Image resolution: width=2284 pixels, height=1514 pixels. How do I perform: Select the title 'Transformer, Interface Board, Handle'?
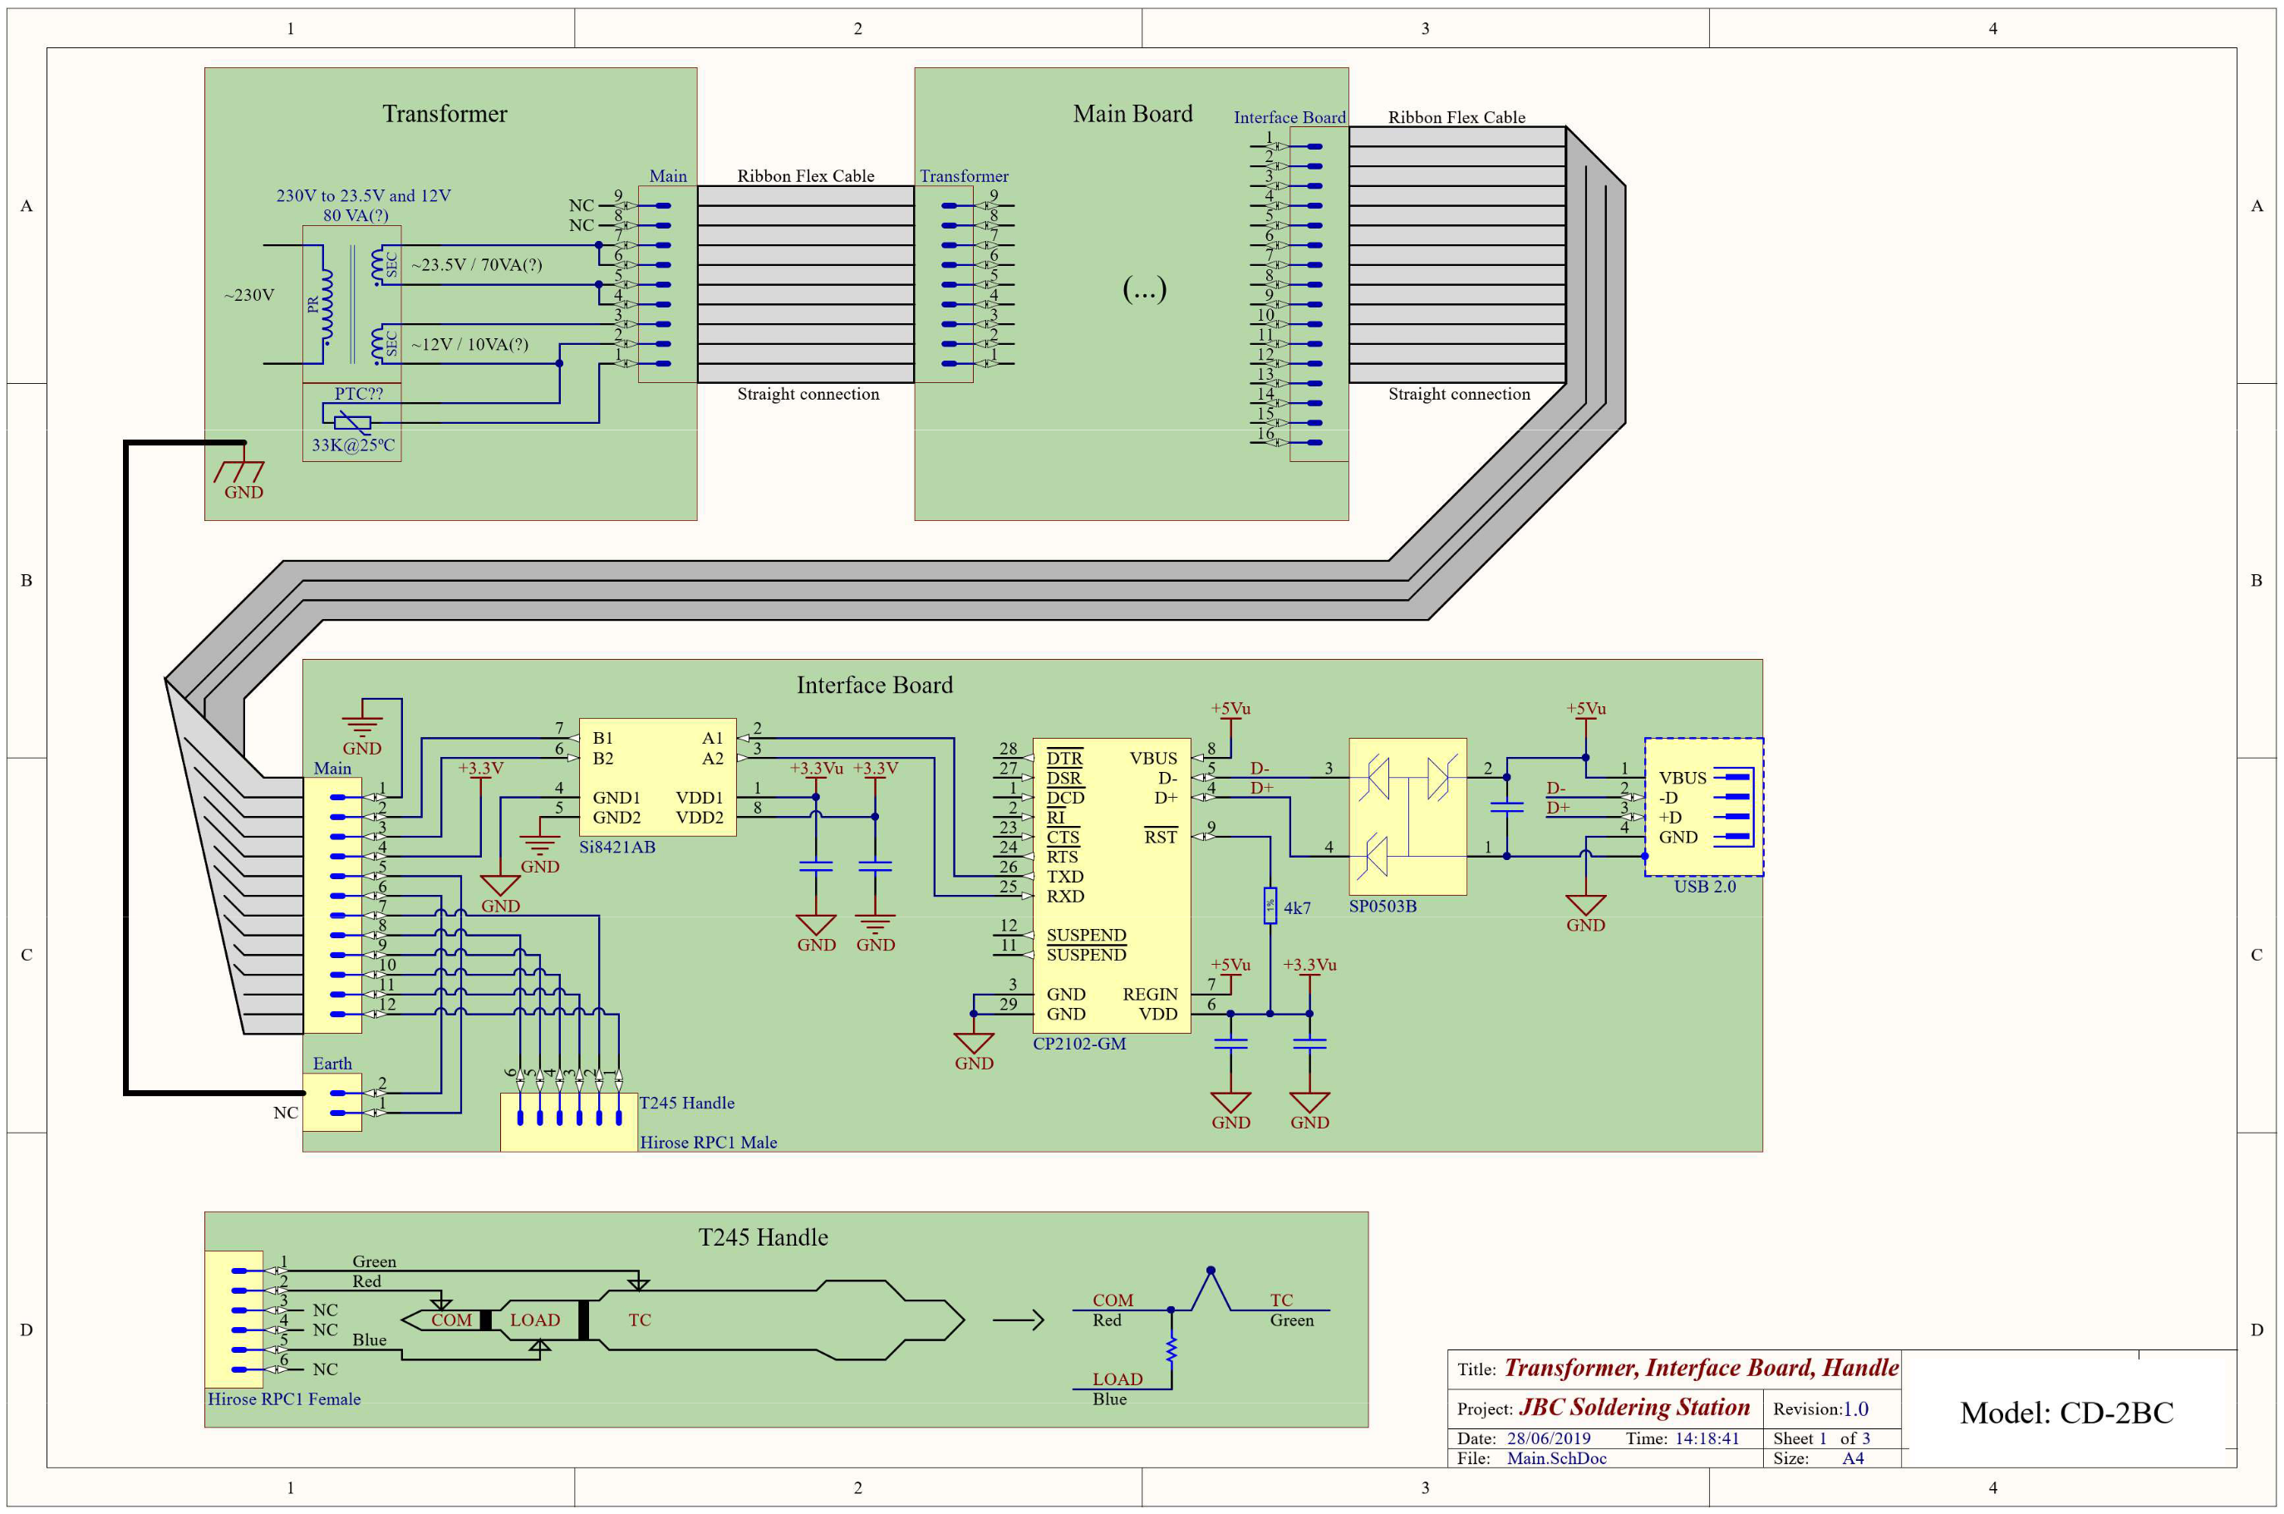point(1701,1367)
